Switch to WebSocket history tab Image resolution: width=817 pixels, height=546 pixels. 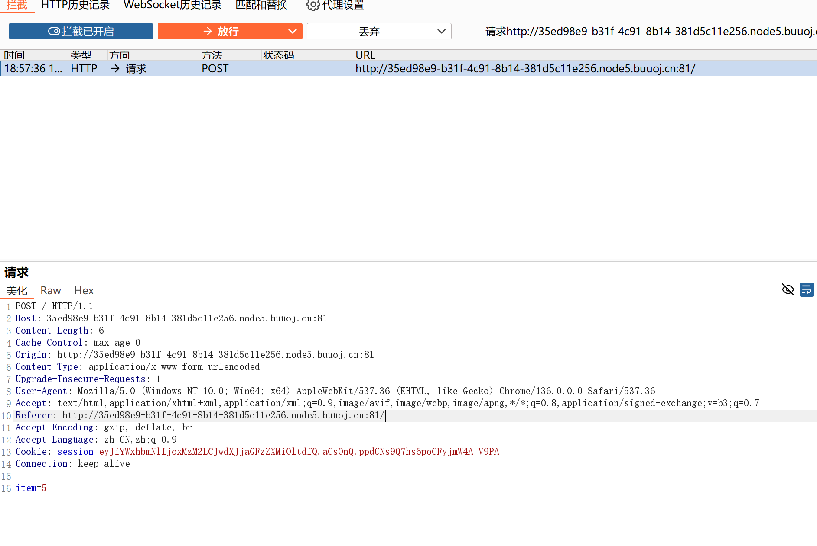coord(173,5)
